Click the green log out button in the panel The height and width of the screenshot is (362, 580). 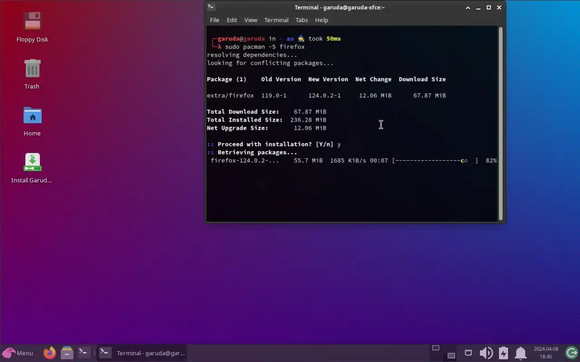(572, 353)
